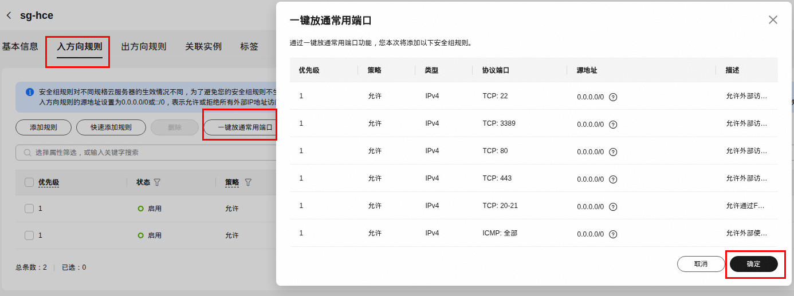Image resolution: width=794 pixels, height=296 pixels.
Task: Click the 一键放通常用端口 button
Action: coord(240,127)
